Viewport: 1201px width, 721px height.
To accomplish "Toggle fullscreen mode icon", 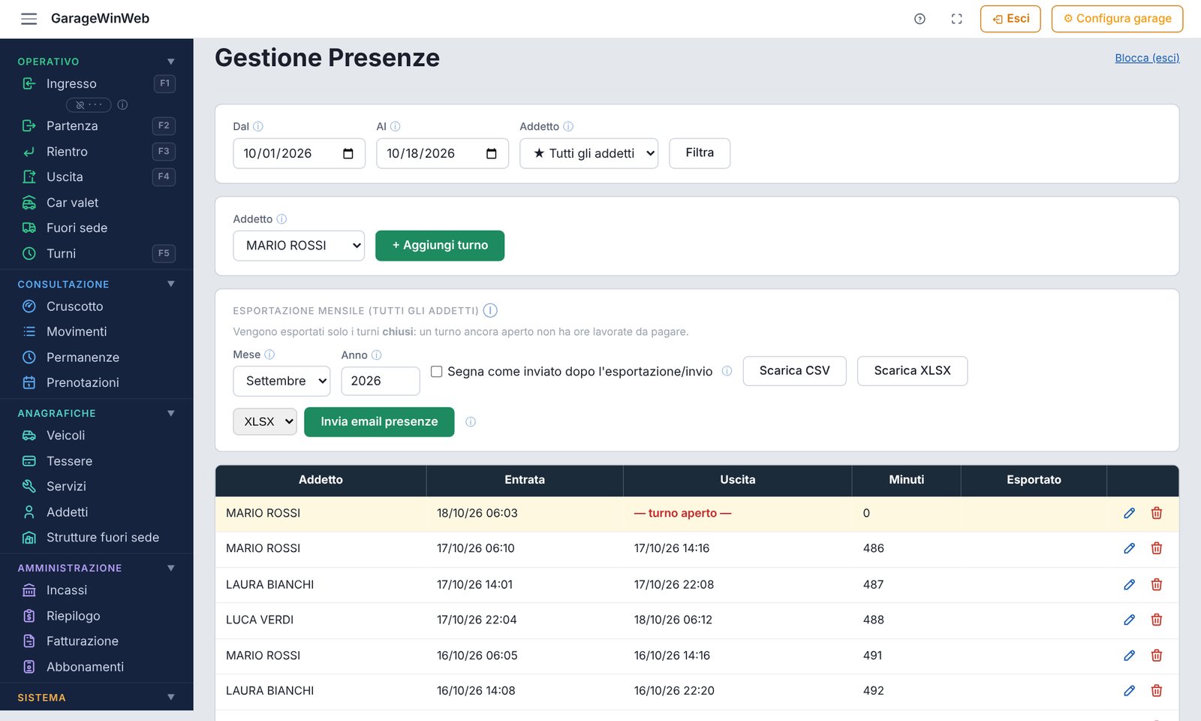I will coord(956,19).
